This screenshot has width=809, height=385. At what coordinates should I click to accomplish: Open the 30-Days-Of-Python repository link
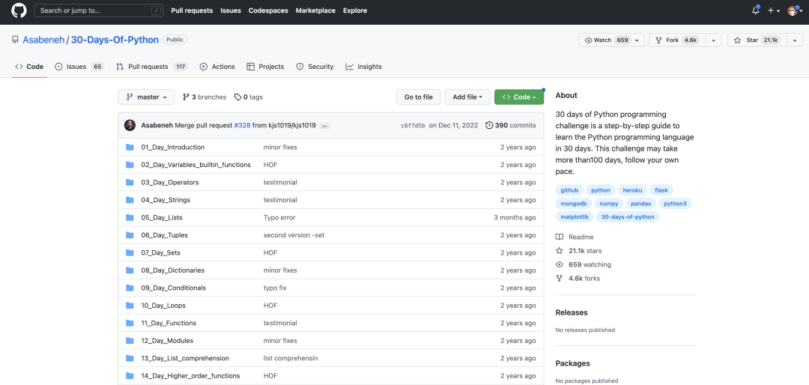[115, 40]
